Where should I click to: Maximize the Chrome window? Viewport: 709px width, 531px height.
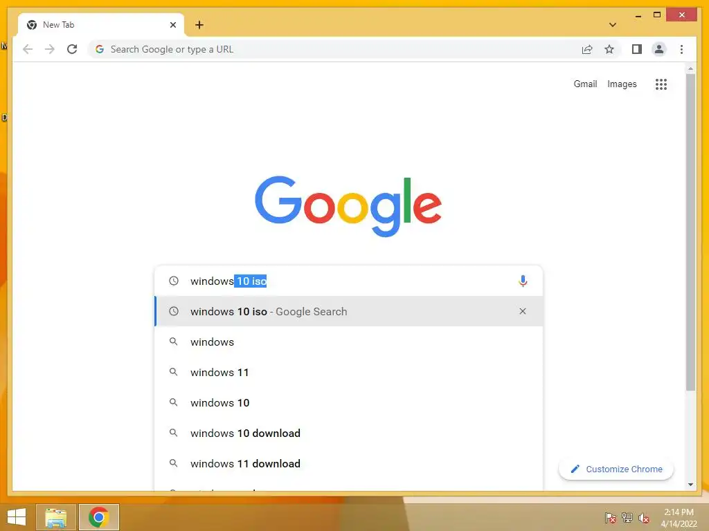(657, 15)
